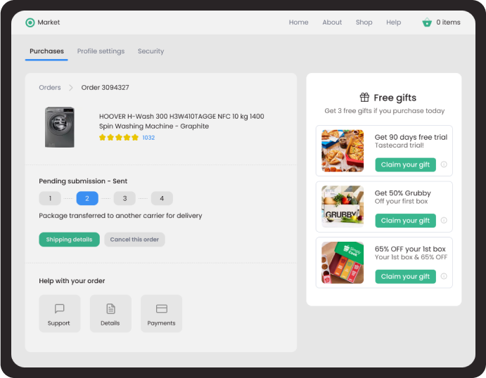This screenshot has width=486, height=378.
Task: Click the pizza Tastecard gift image
Action: [343, 151]
